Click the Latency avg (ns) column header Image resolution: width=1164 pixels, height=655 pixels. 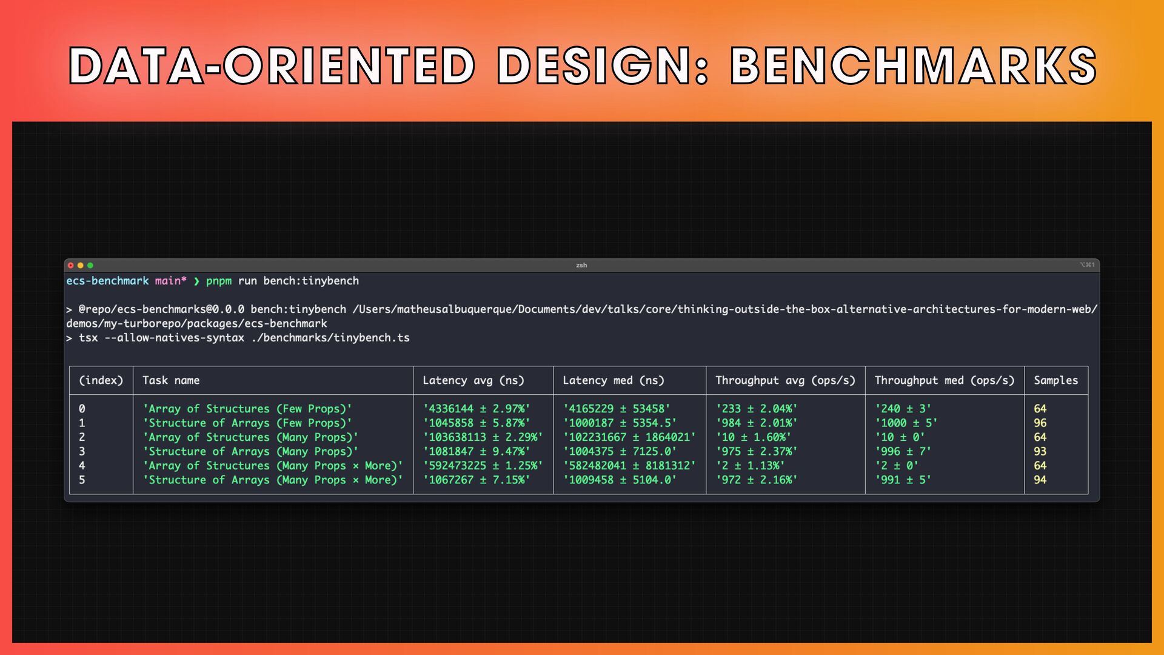tap(473, 380)
